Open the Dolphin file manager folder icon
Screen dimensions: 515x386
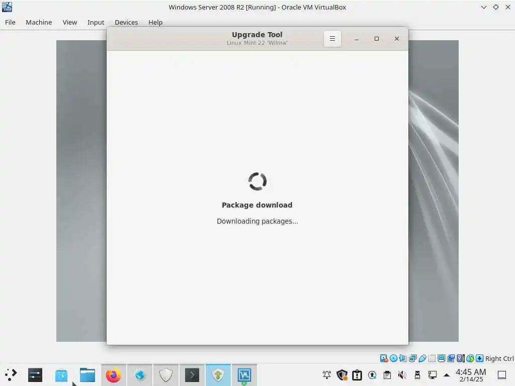tap(88, 375)
